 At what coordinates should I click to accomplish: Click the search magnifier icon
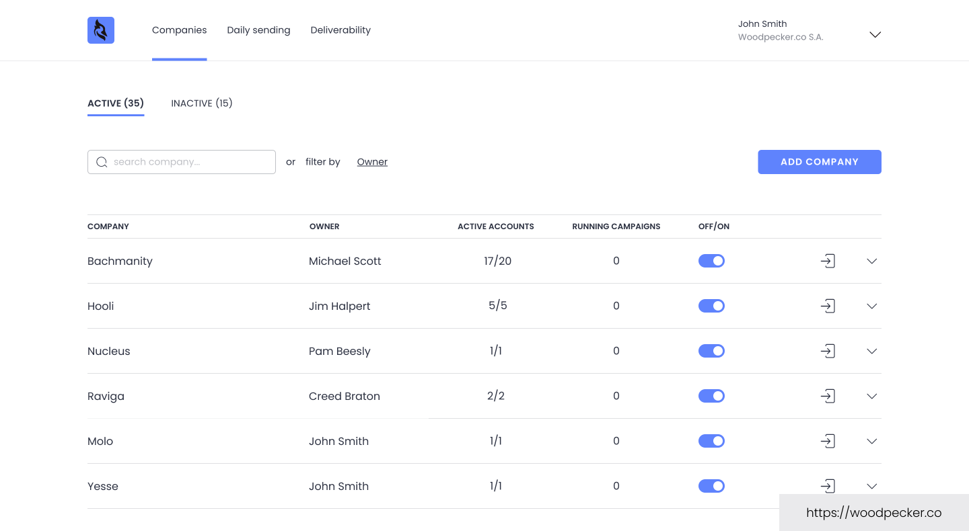102,162
